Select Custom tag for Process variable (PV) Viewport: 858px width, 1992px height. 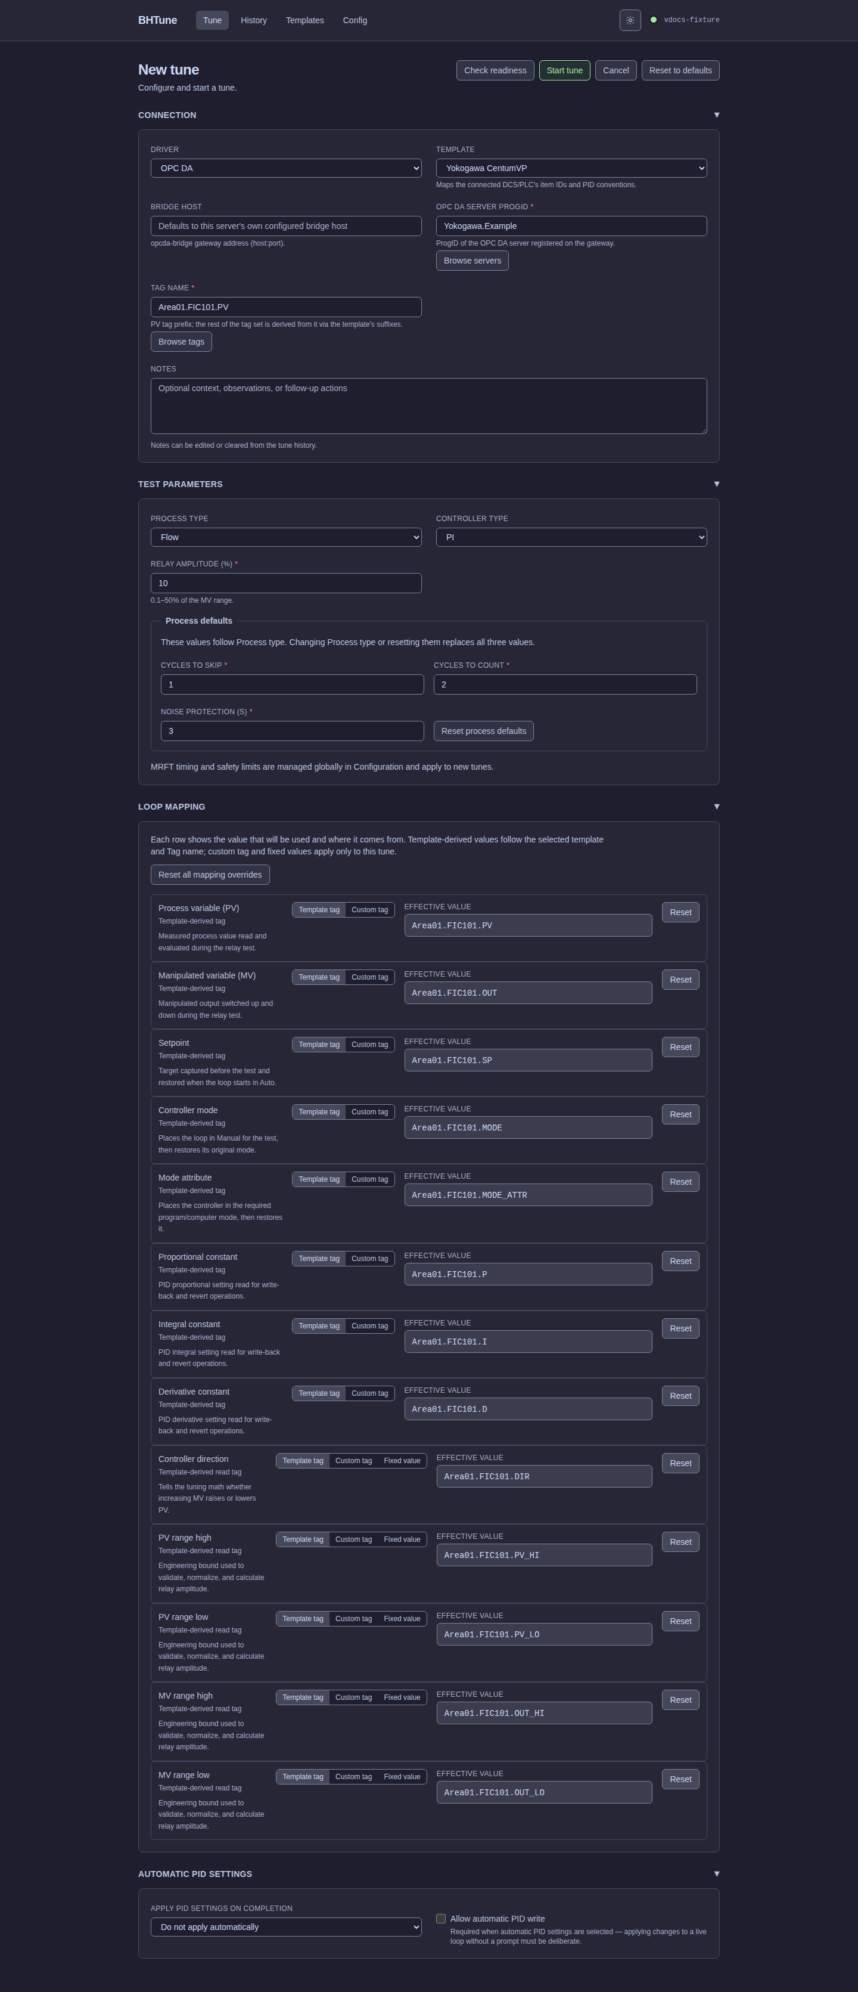tap(369, 910)
